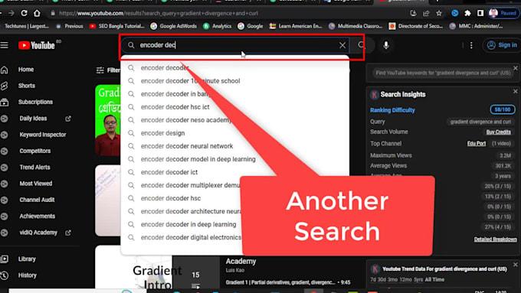Clear the search box with the X icon

[x=342, y=45]
